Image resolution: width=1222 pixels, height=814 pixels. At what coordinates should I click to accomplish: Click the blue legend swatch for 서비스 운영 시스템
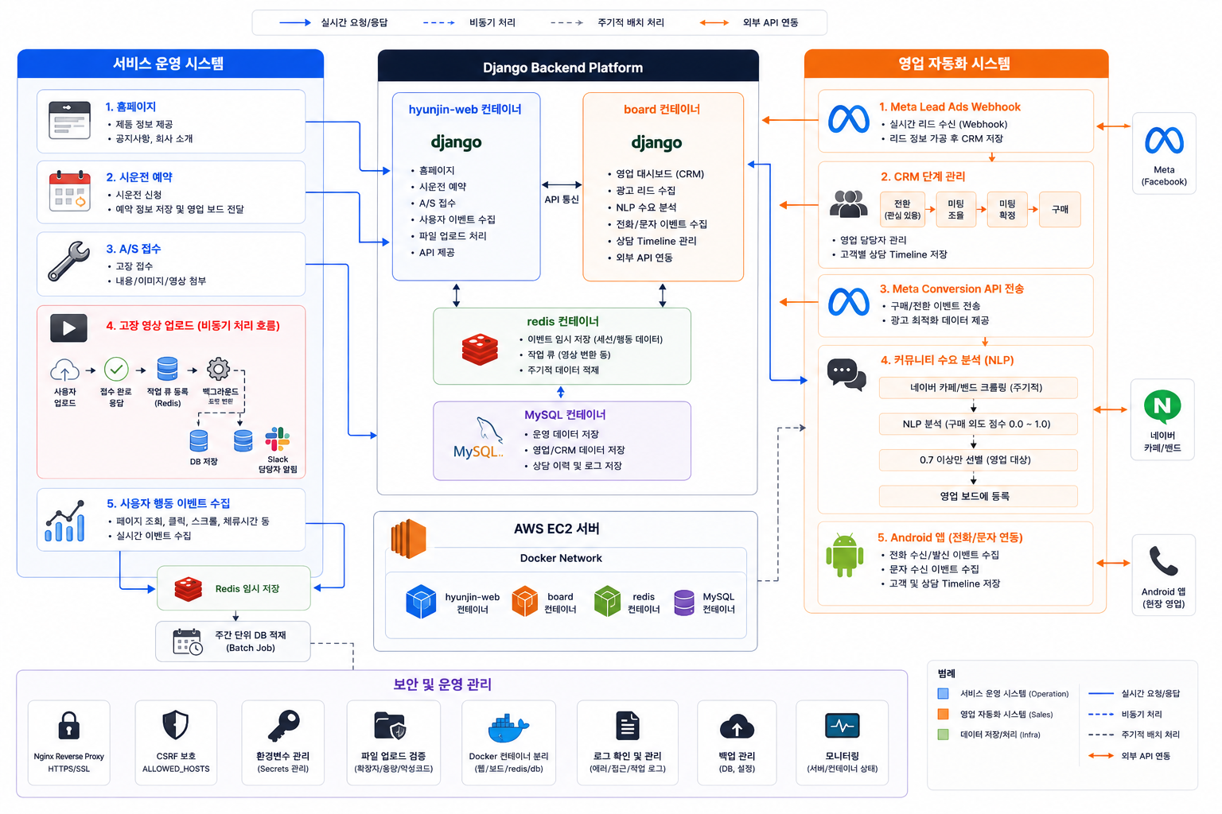(944, 693)
